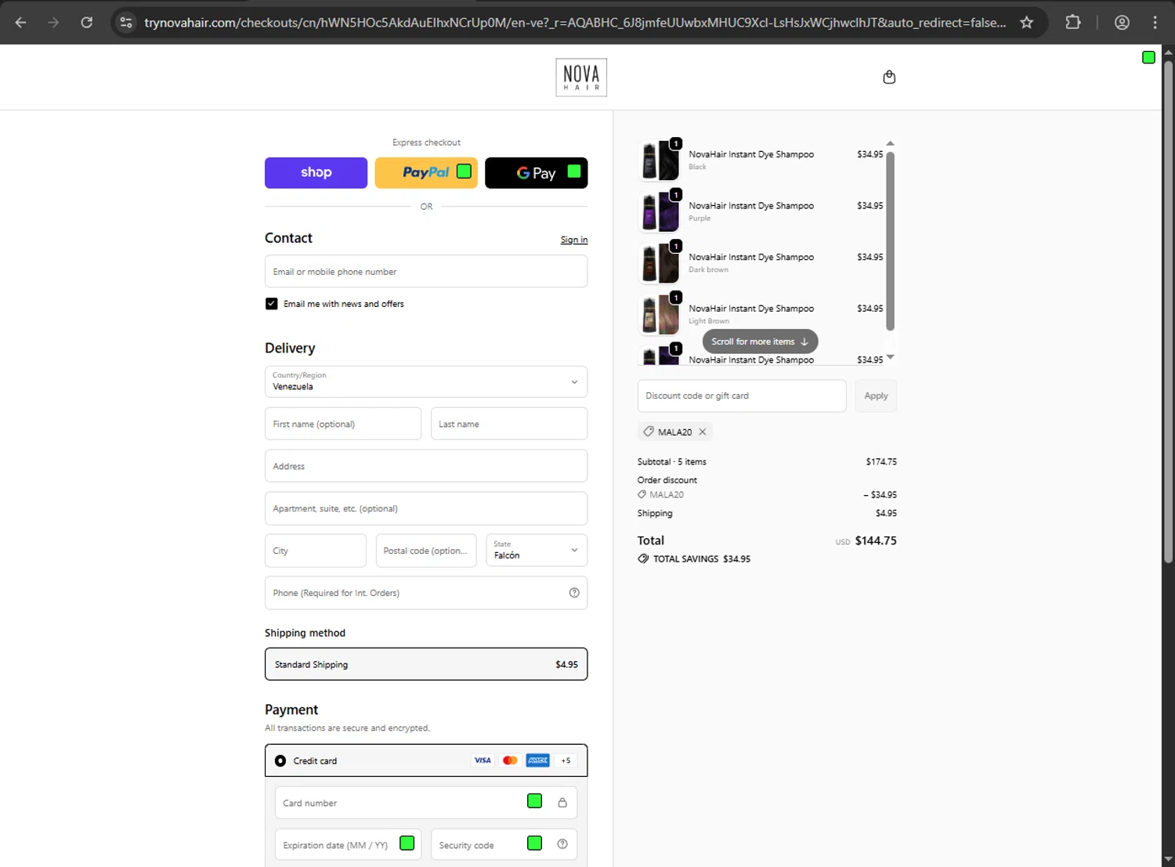
Task: Click the City field
Action: tap(316, 551)
